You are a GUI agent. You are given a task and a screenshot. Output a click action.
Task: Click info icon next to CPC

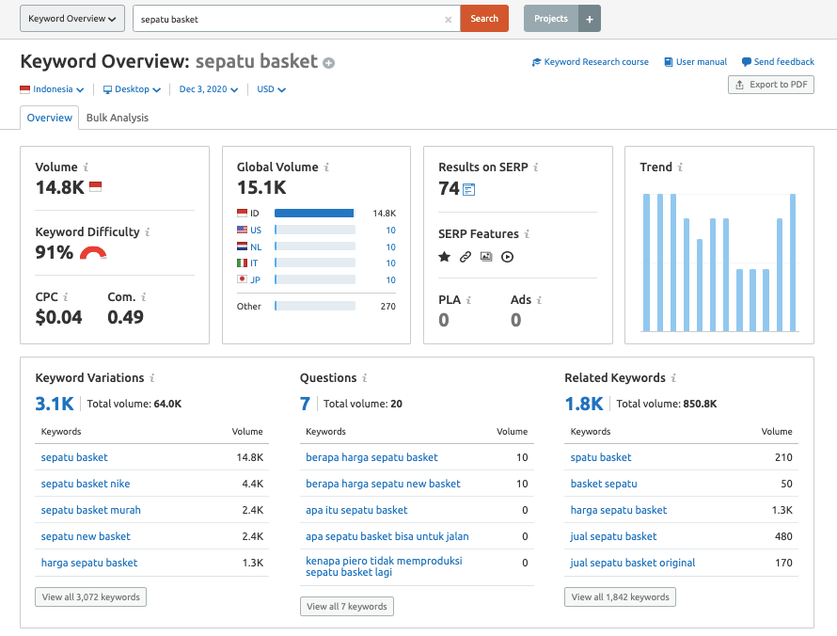coord(66,297)
